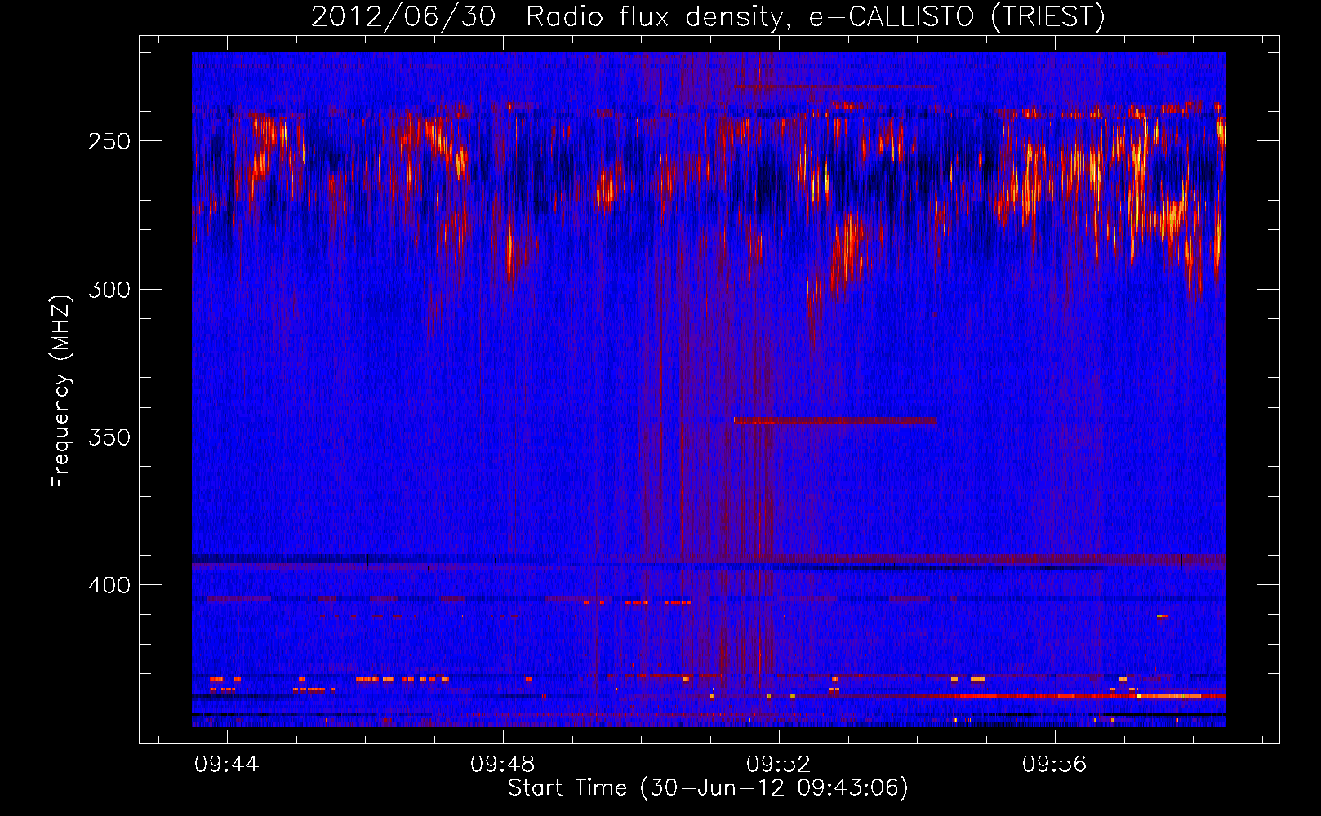Click the 350 frequency tick label
Screen dimensions: 1321x816
pos(109,437)
